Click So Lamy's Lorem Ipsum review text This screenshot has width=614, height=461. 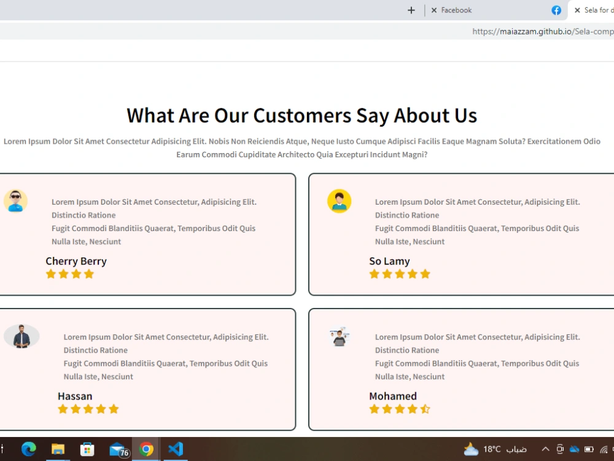click(x=477, y=221)
